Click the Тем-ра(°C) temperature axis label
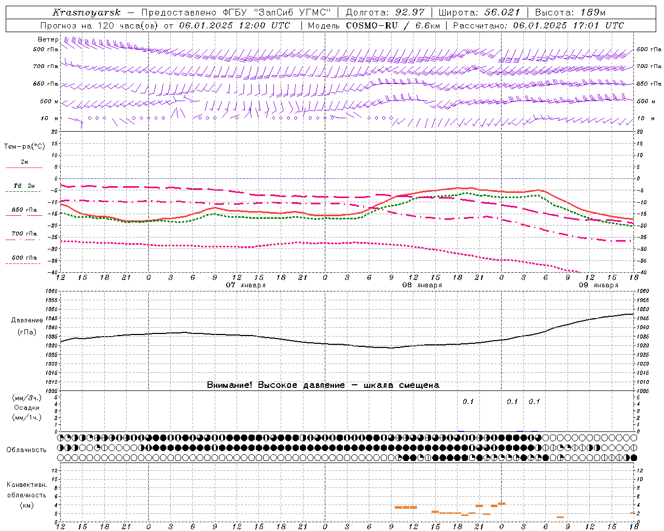 pos(24,147)
